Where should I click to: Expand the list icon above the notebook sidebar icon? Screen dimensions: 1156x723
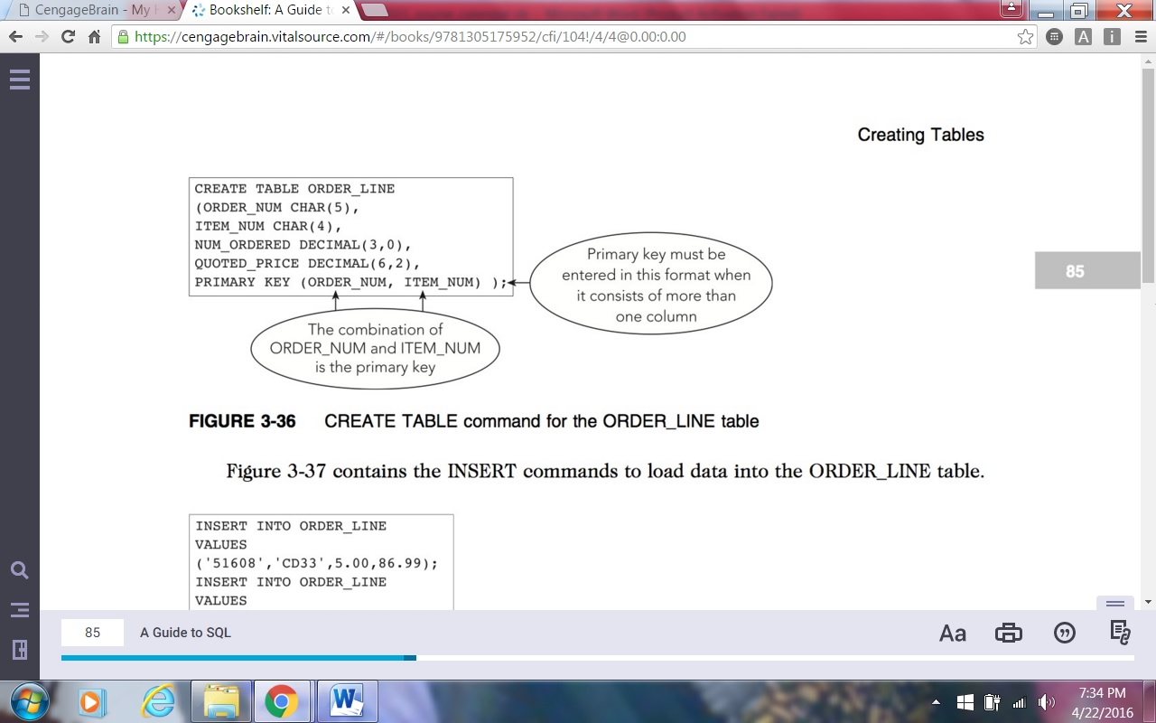coord(20,609)
